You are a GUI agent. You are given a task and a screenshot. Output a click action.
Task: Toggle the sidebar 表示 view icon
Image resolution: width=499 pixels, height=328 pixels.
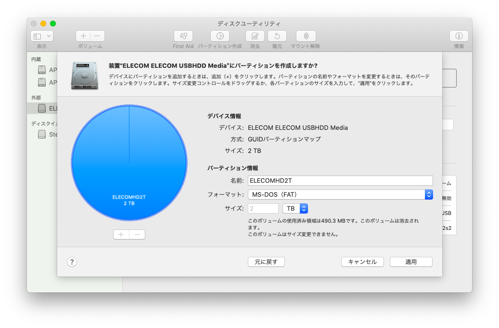[38, 36]
